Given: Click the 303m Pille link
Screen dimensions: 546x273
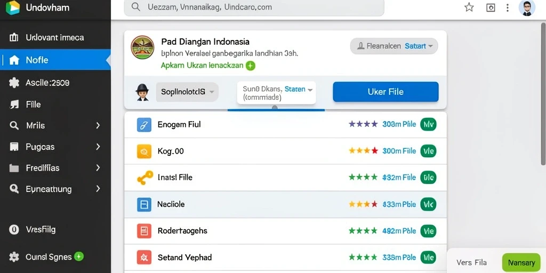Looking at the screenshot, I should pyautogui.click(x=399, y=124).
